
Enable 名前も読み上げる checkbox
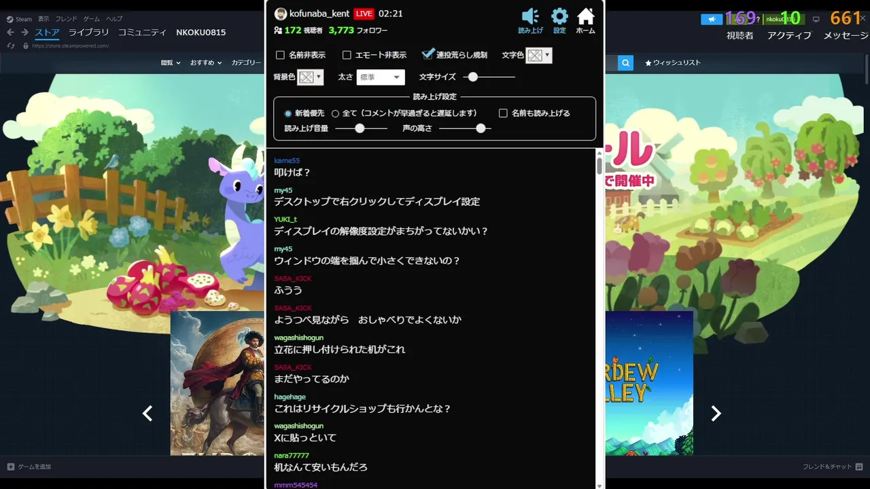click(503, 113)
